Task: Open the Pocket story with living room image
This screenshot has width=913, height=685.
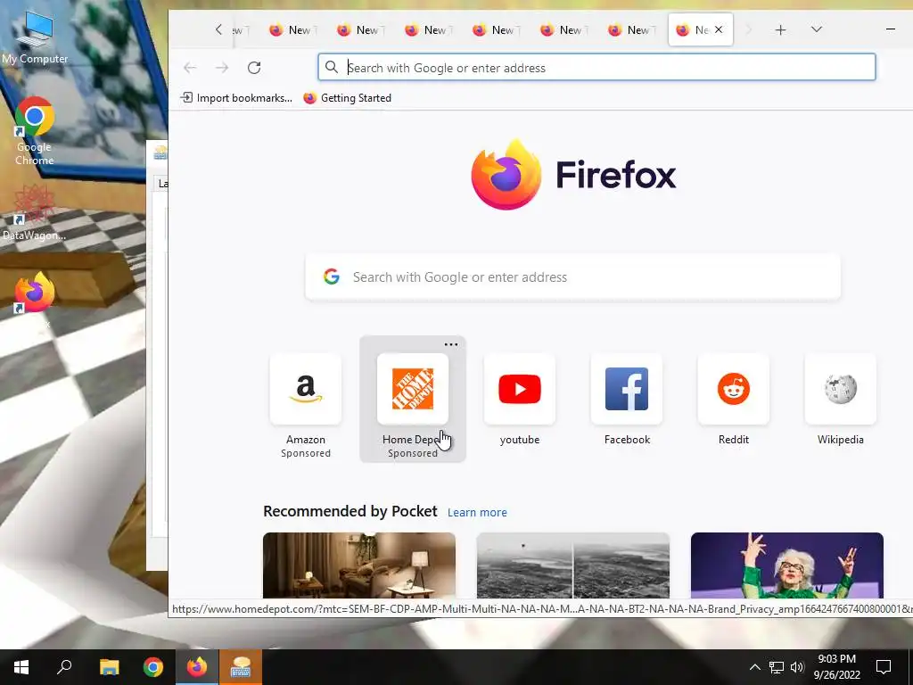Action: pos(359,565)
